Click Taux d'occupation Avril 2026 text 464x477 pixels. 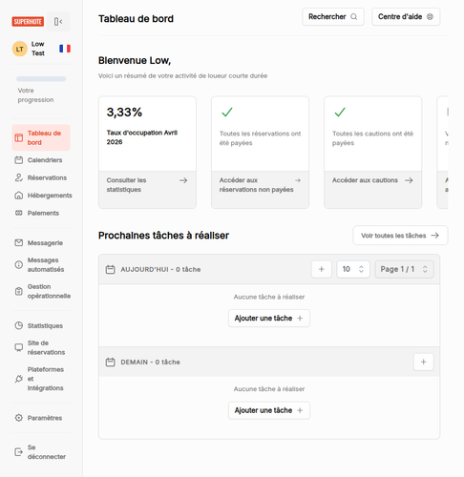142,137
